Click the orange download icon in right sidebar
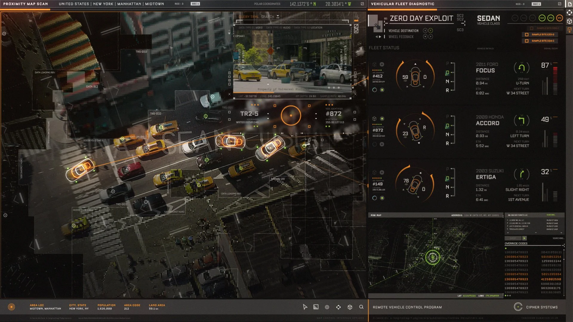The width and height of the screenshot is (573, 322). click(x=569, y=30)
